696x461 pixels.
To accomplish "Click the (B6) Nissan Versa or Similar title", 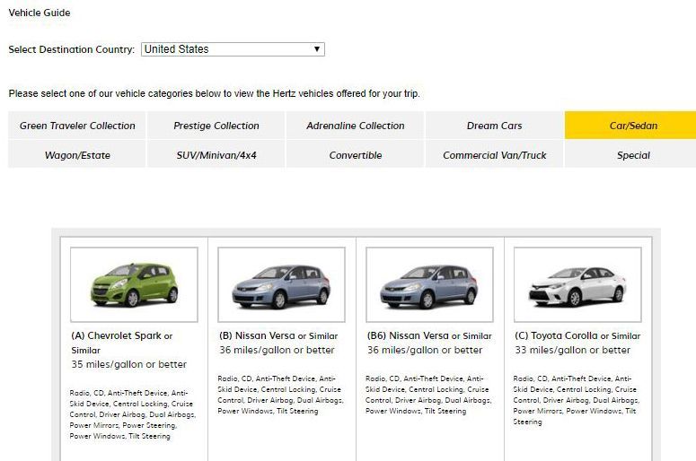I will (429, 335).
